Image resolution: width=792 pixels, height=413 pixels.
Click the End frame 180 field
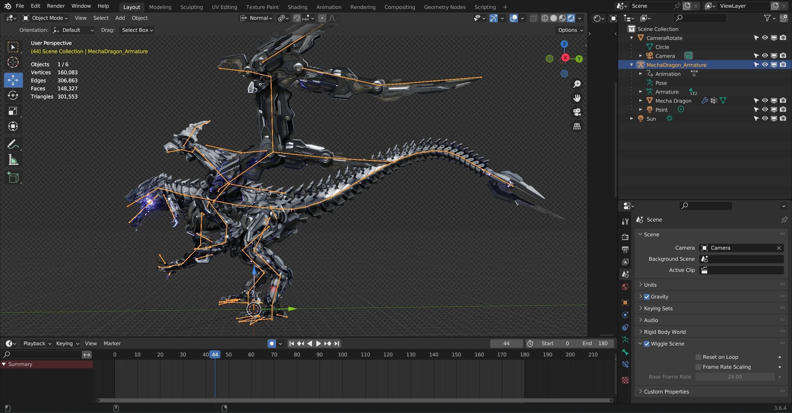point(595,343)
